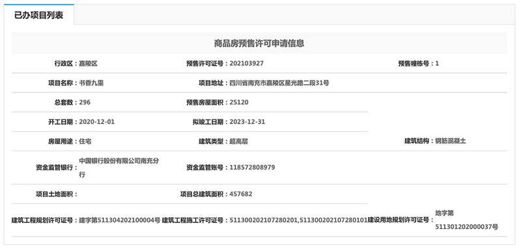Screen dimensions: 521x249
Task: Select total units value 296
Action: tap(85, 102)
